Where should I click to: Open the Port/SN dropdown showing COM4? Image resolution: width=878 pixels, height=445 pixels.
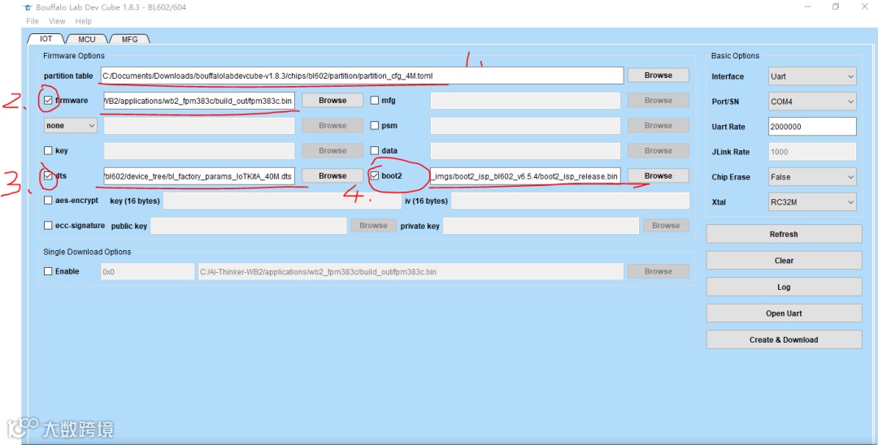pyautogui.click(x=812, y=102)
